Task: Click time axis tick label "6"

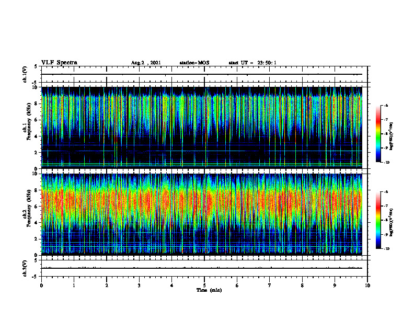Action: tap(237, 285)
